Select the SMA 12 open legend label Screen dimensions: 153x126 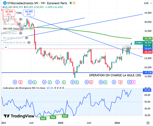click(x=10, y=19)
